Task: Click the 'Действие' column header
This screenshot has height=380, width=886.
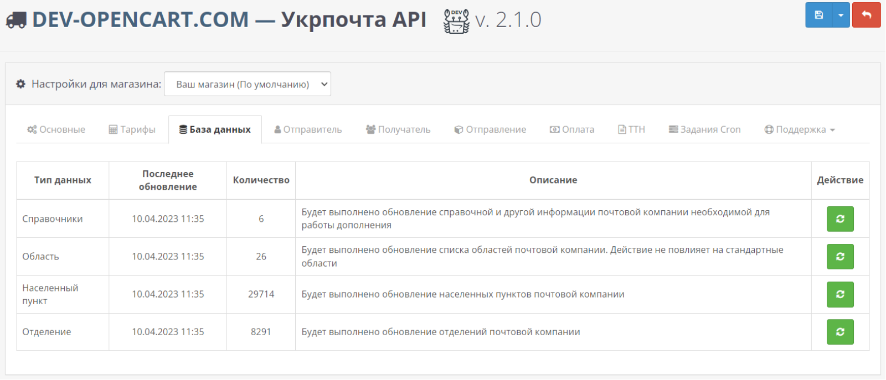Action: tap(840, 180)
